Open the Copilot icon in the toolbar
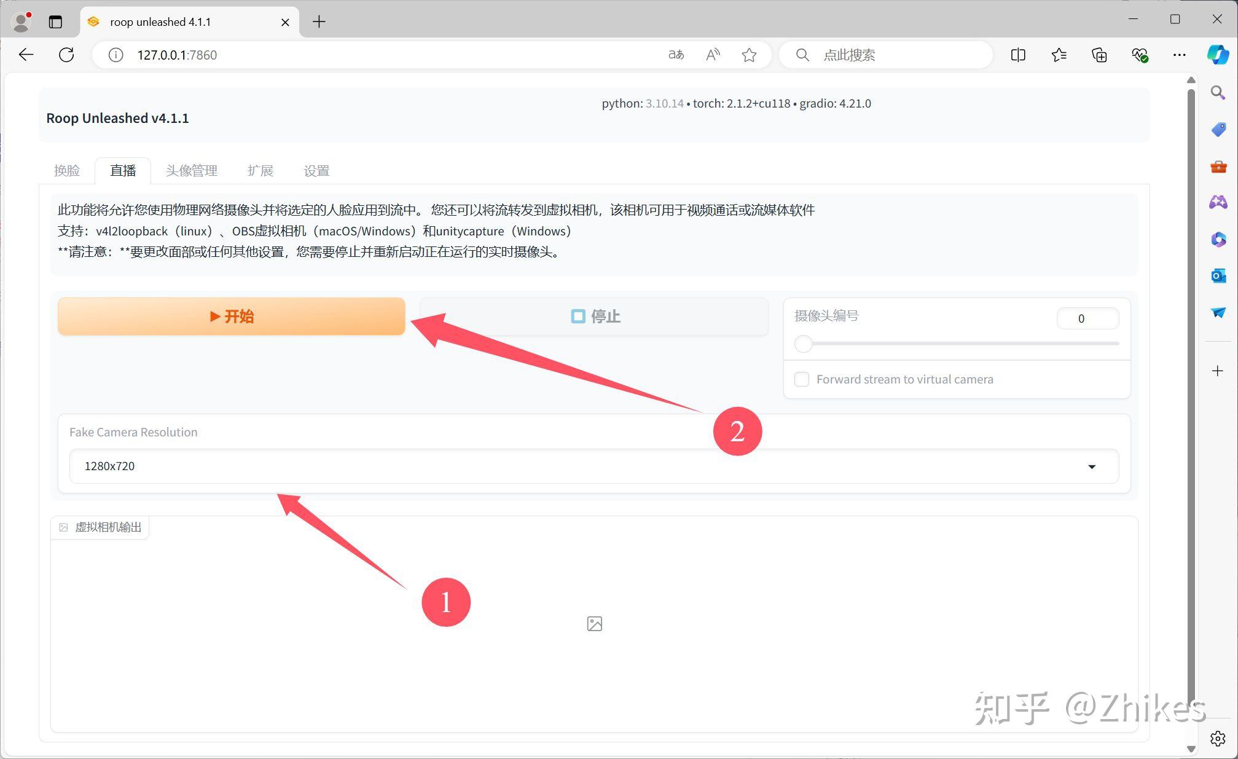Image resolution: width=1238 pixels, height=759 pixels. 1218,55
